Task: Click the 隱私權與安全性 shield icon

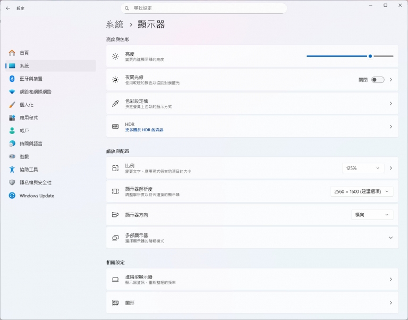Action: [x=12, y=182]
